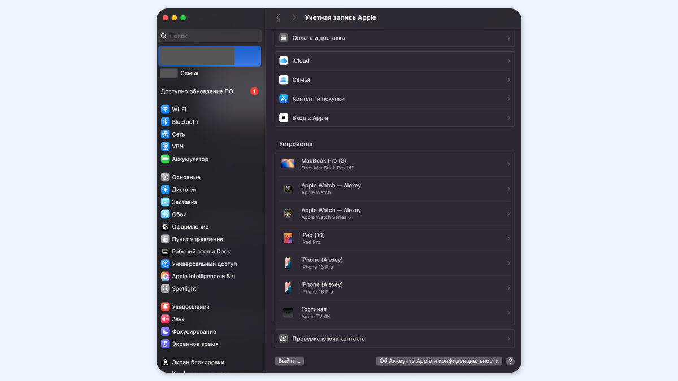
Task: Go forward with the right arrow
Action: (294, 17)
